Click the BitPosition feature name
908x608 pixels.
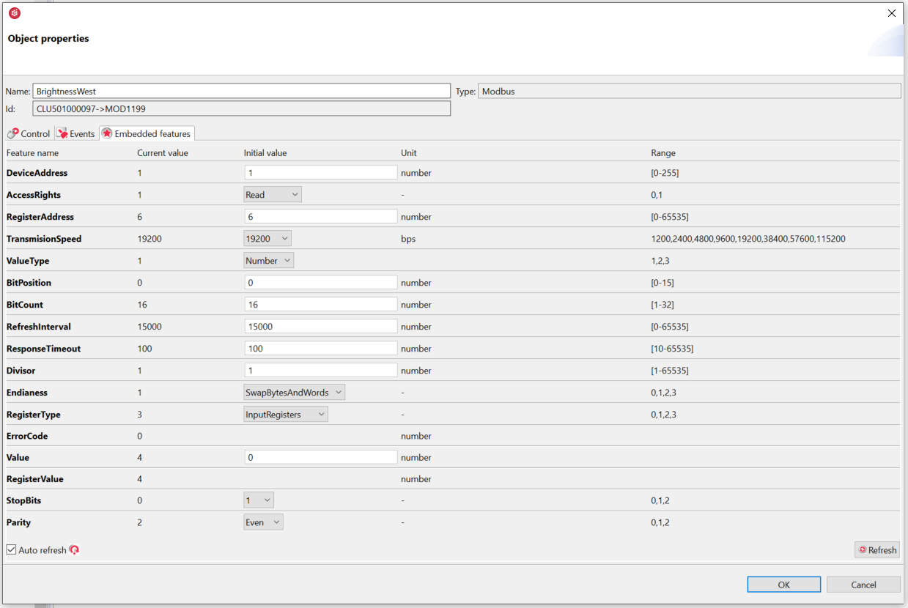coord(29,283)
